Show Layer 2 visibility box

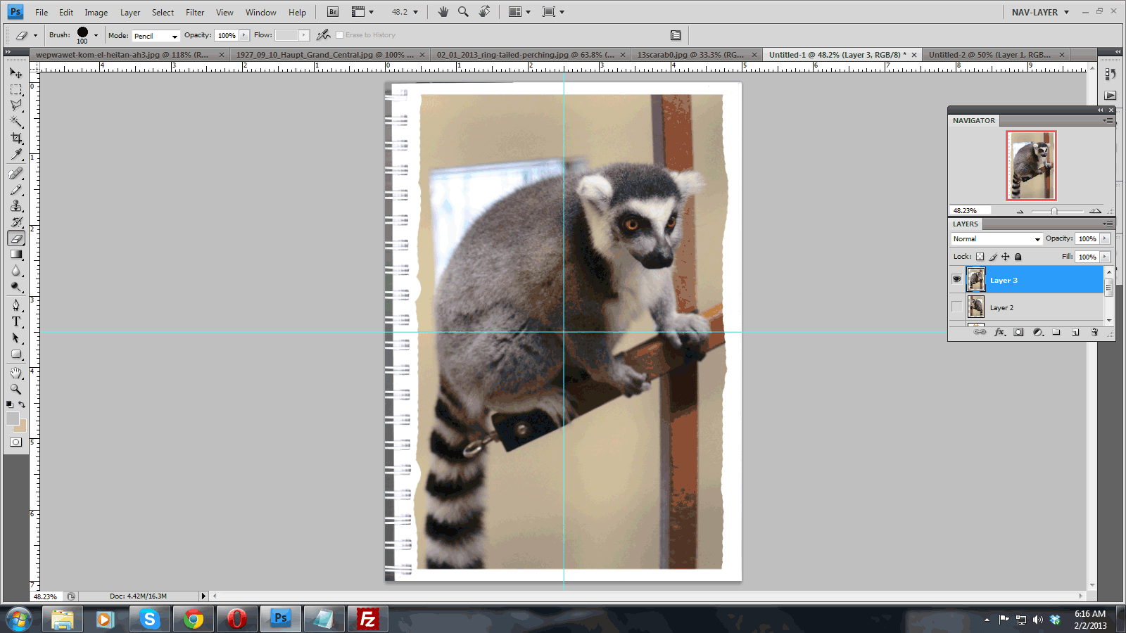point(956,307)
